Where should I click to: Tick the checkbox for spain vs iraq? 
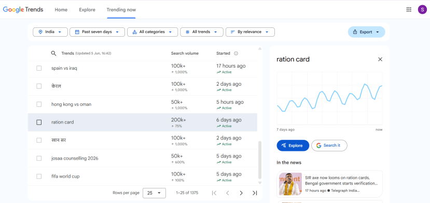click(x=39, y=68)
